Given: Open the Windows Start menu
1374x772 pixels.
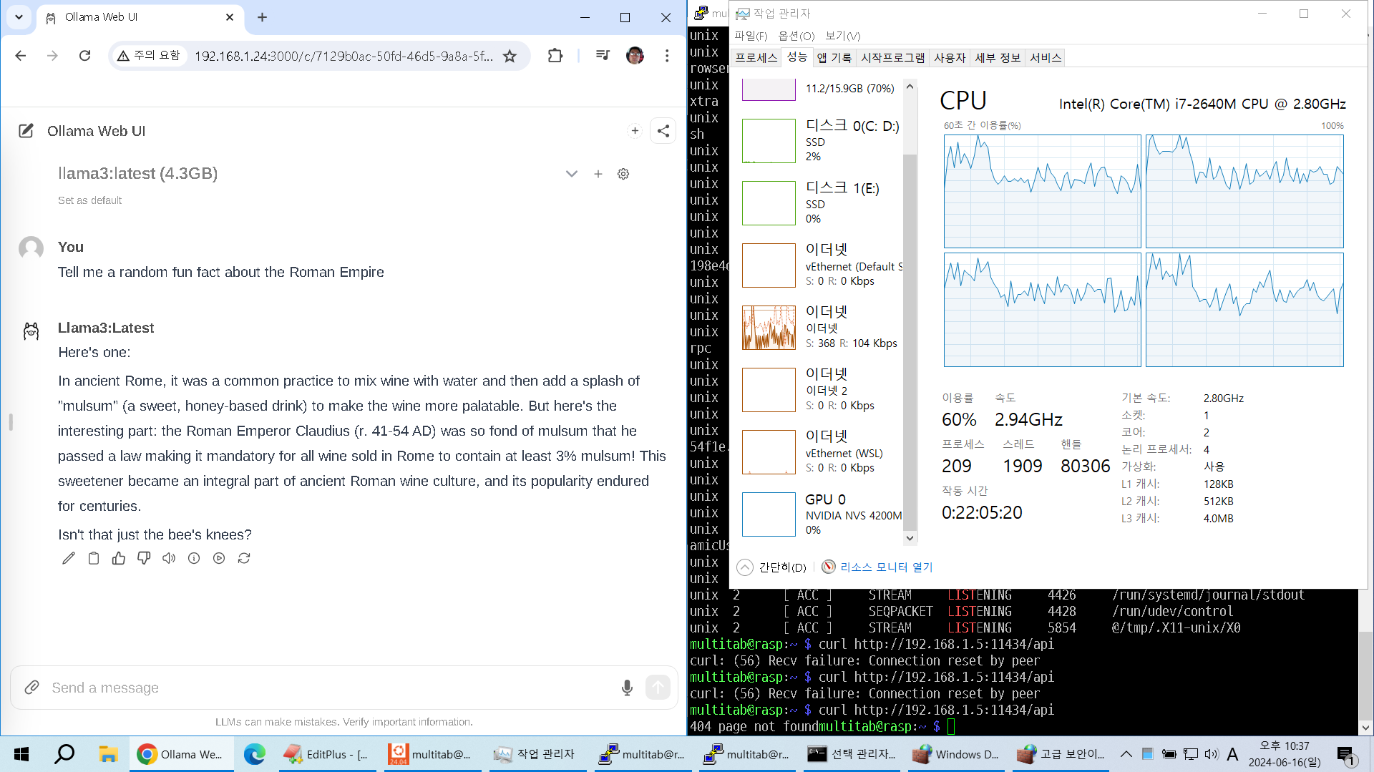Looking at the screenshot, I should pyautogui.click(x=21, y=754).
